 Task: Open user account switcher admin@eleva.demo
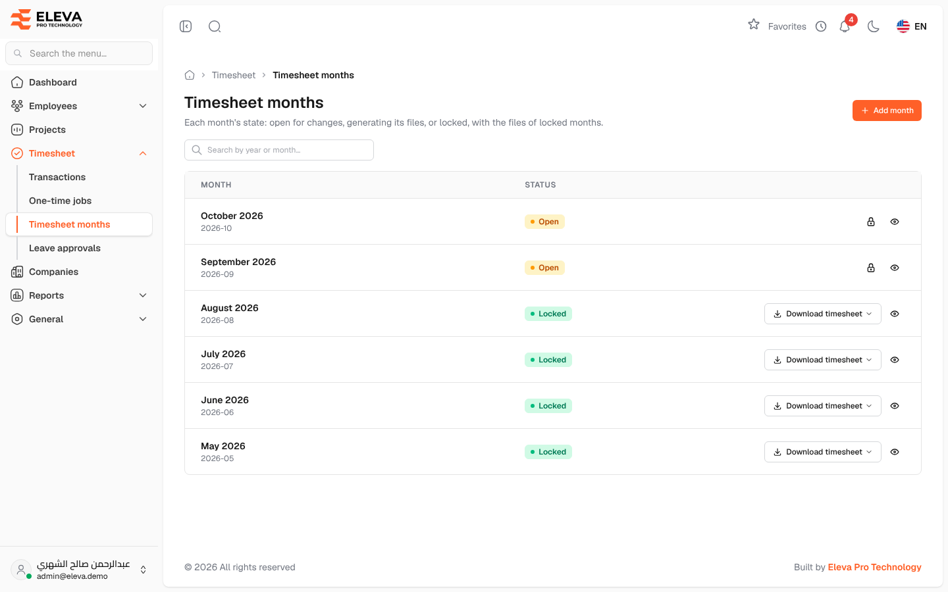[x=79, y=570]
